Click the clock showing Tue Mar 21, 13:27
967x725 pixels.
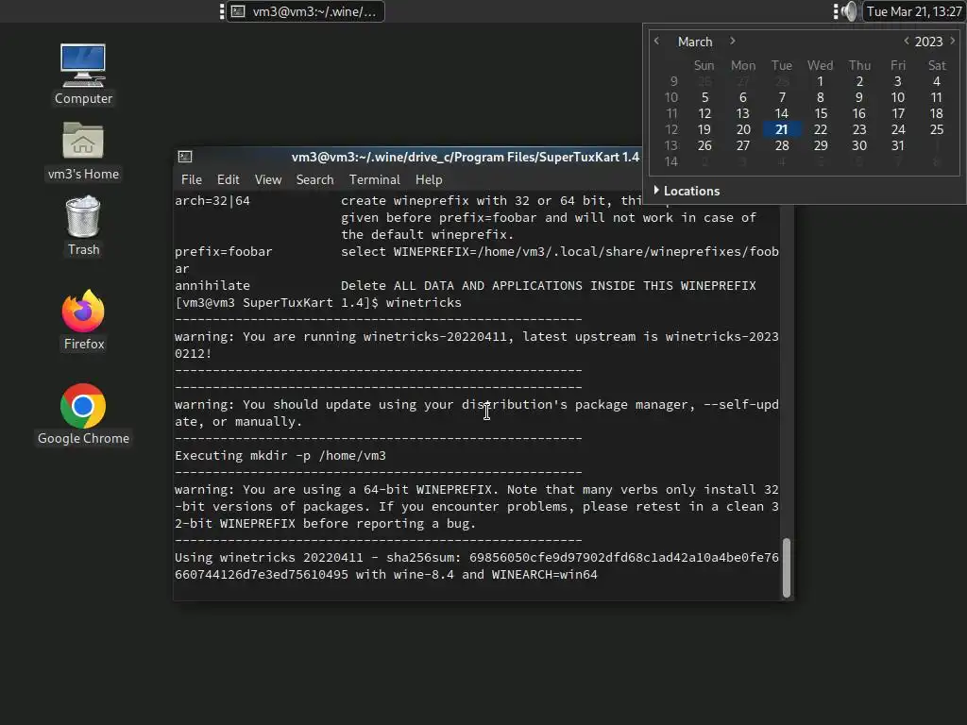pyautogui.click(x=914, y=11)
